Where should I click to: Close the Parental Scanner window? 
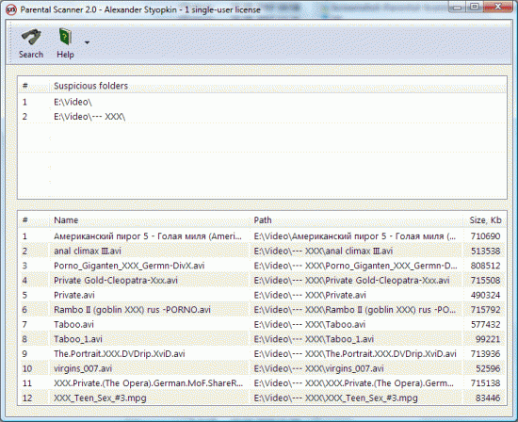498,7
